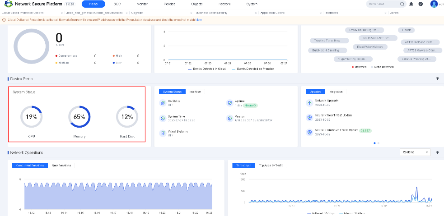
Task: Collapse the Device Status section
Action: pyautogui.click(x=437, y=79)
